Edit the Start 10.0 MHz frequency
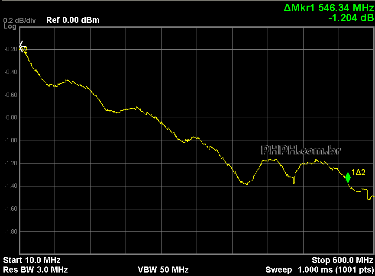 pyautogui.click(x=32, y=260)
